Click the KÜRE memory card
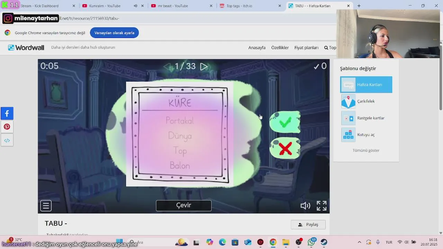 click(180, 134)
